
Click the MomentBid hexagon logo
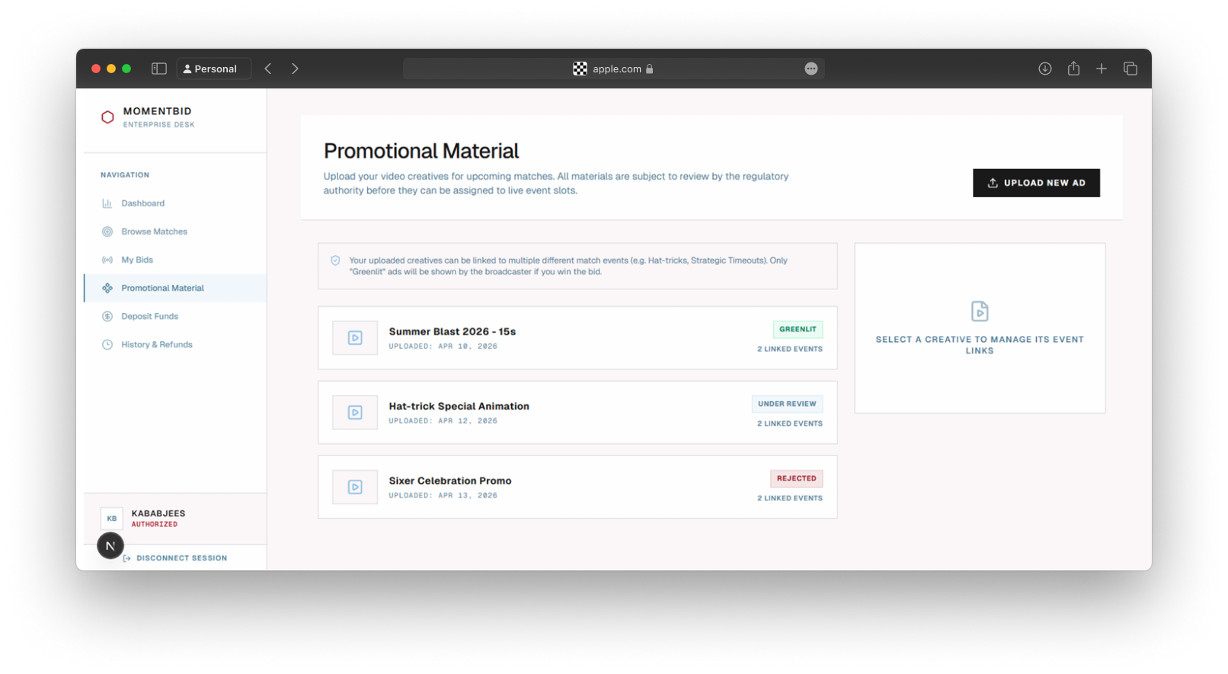pos(107,117)
